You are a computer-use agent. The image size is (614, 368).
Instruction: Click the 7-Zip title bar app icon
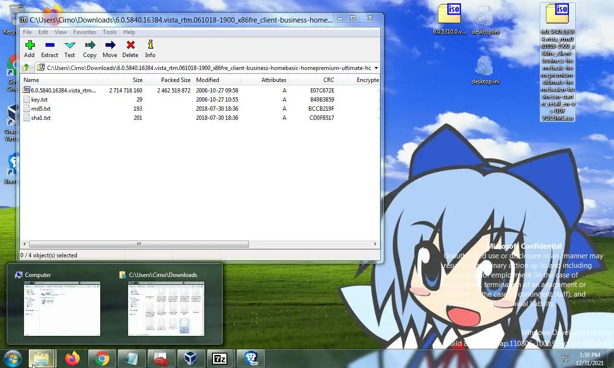24,20
